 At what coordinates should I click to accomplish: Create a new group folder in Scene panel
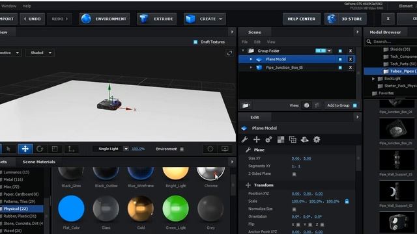pyautogui.click(x=246, y=105)
